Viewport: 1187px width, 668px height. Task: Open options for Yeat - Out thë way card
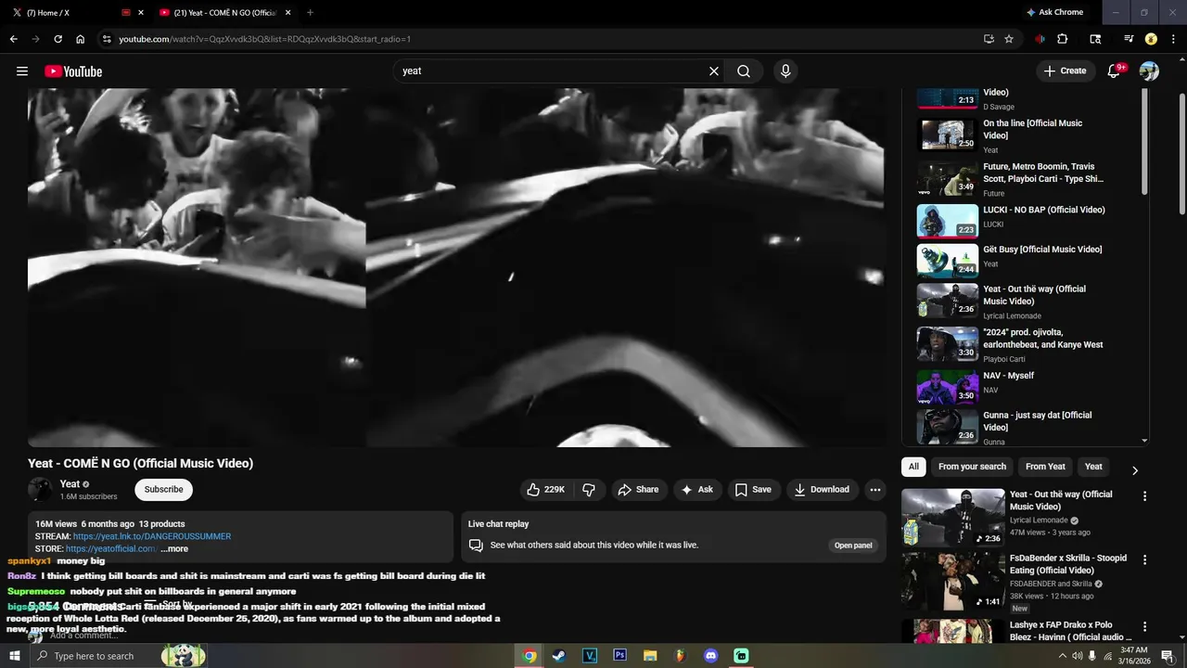1144,496
